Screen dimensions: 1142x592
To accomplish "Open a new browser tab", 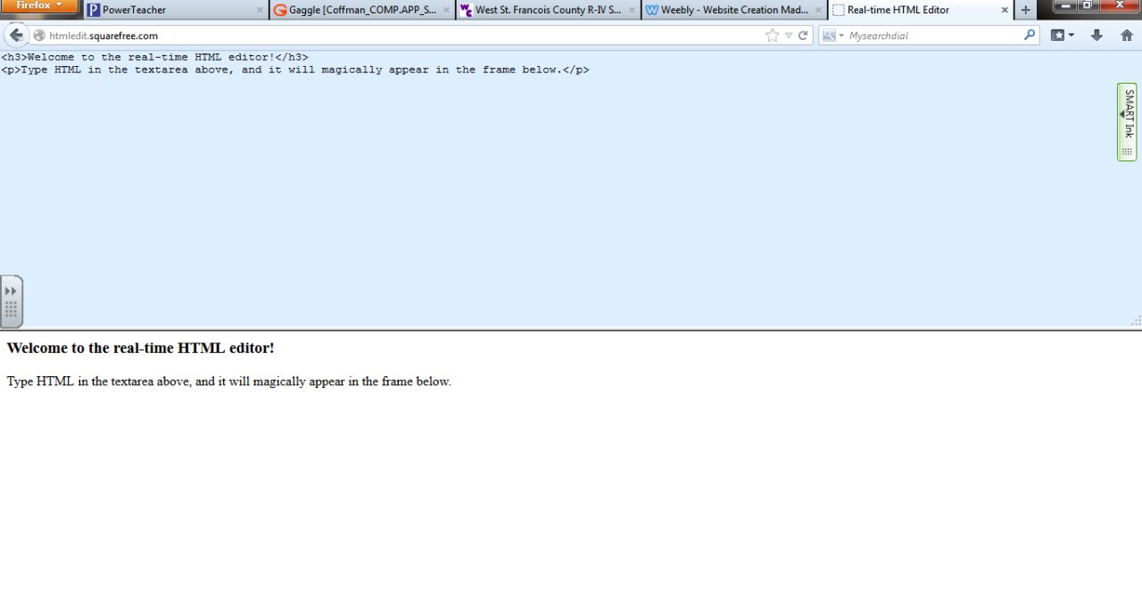I will [x=1025, y=10].
